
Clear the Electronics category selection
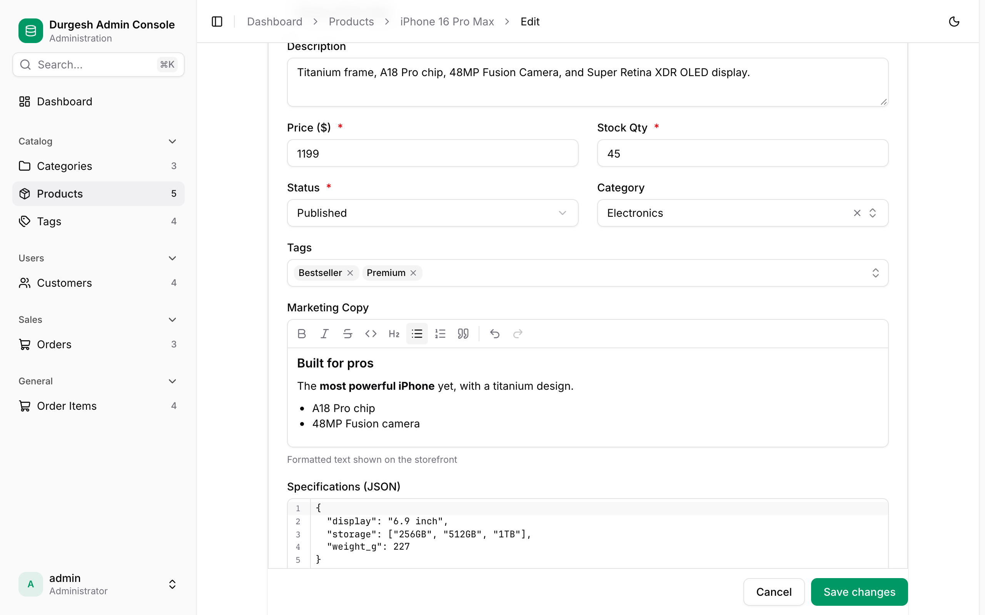click(x=857, y=213)
